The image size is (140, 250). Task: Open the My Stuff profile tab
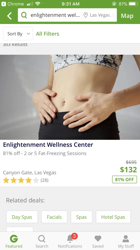(126, 241)
